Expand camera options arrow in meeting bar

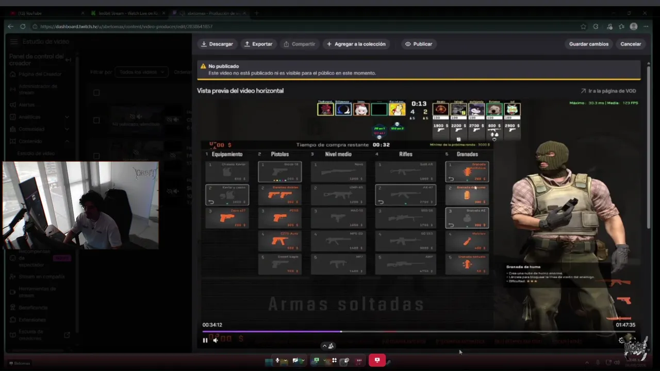coord(302,360)
